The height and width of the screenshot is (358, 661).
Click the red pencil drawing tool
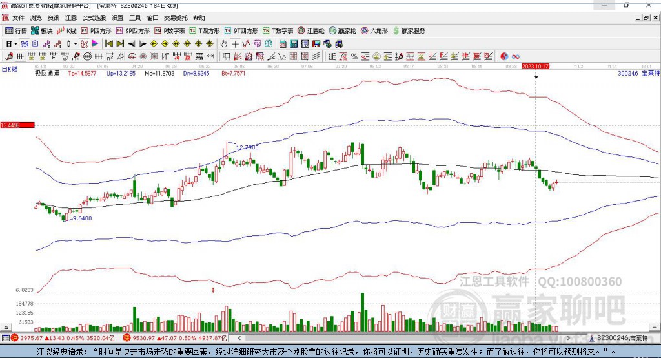coord(9,57)
